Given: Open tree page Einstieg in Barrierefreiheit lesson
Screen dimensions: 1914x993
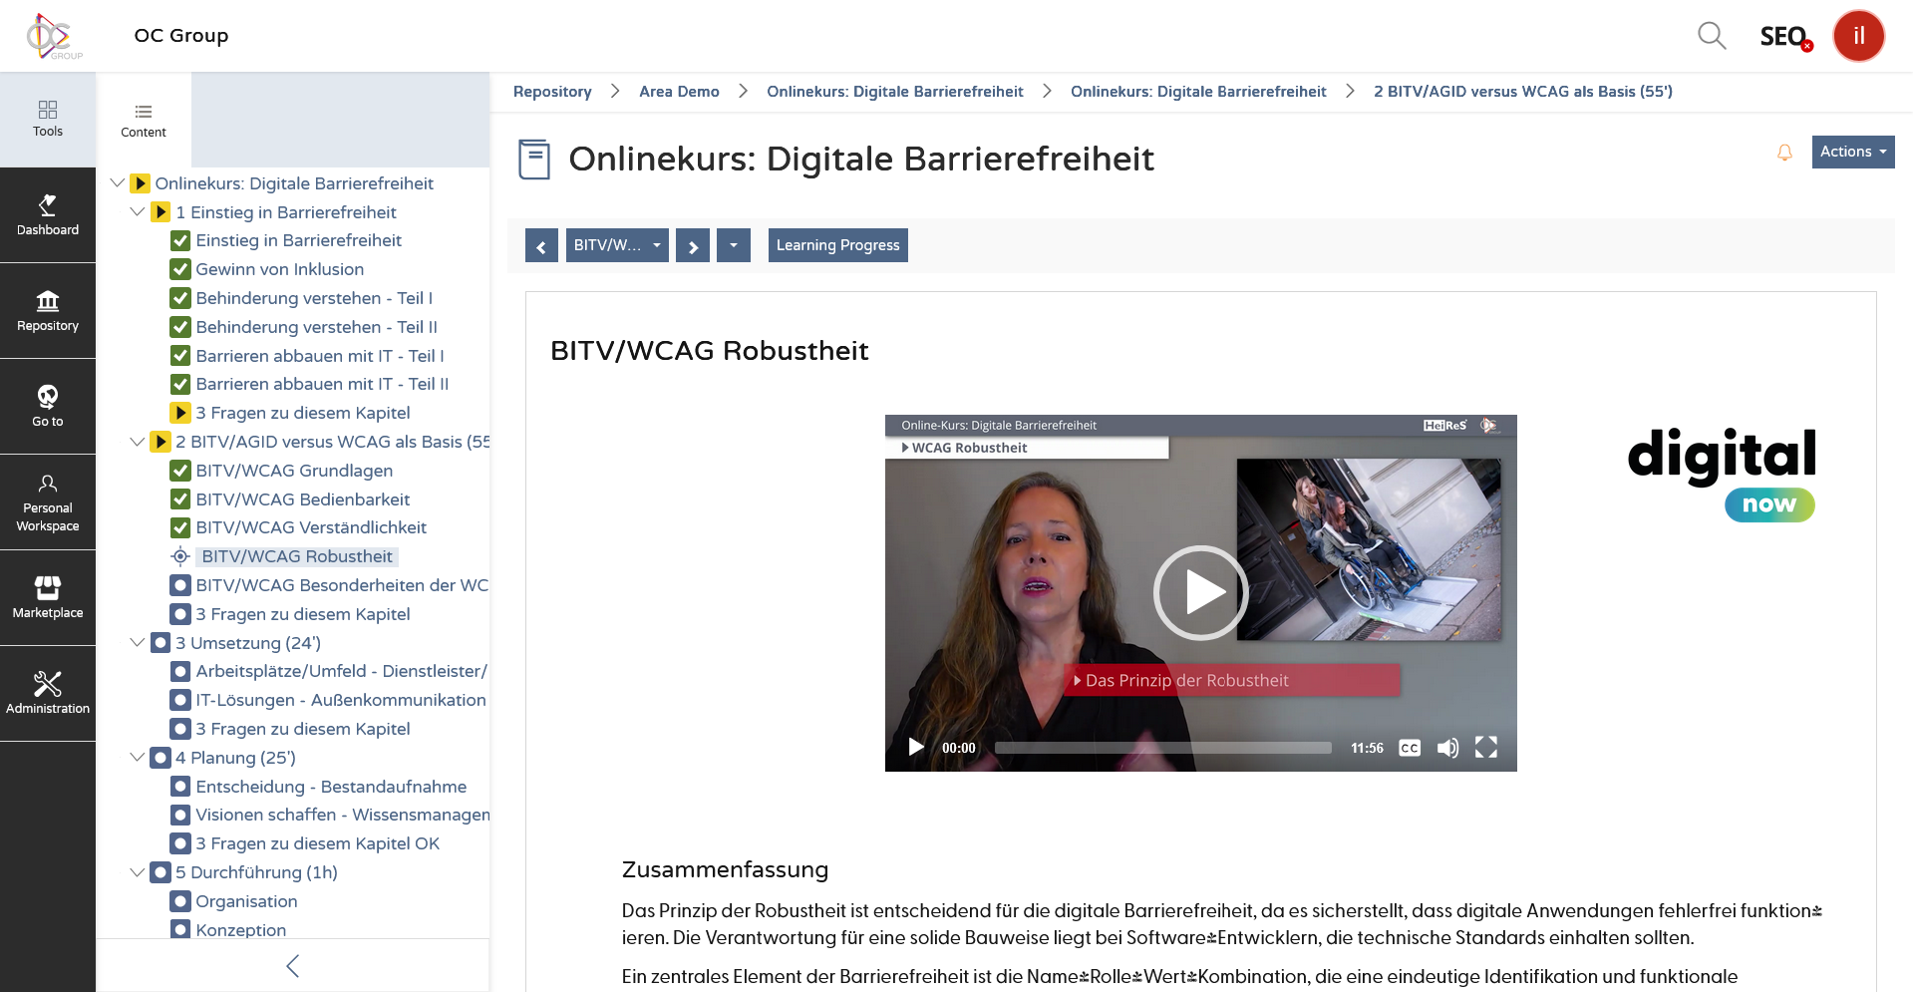Looking at the screenshot, I should click(x=299, y=240).
